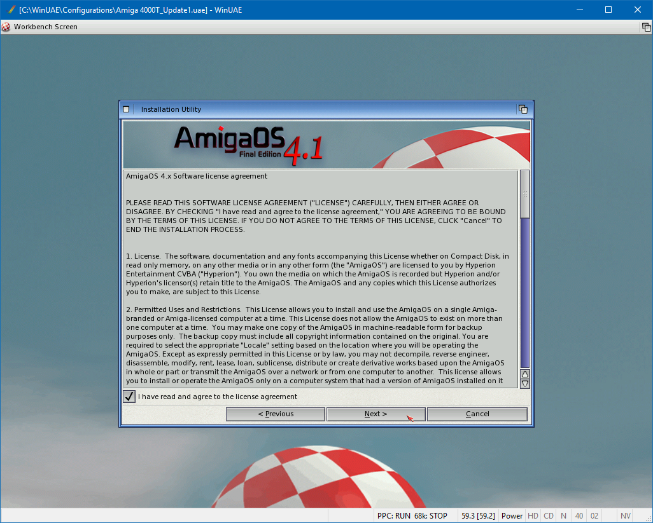This screenshot has width=653, height=523.
Task: Click the Installation Utility window depth gadget
Action: pyautogui.click(x=523, y=109)
